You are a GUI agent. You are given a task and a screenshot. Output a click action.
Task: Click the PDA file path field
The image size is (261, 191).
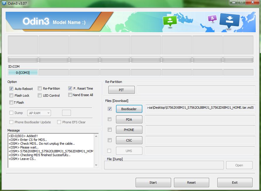click(200, 120)
